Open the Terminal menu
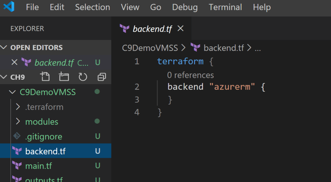The height and width of the screenshot is (182, 331). coord(225,7)
